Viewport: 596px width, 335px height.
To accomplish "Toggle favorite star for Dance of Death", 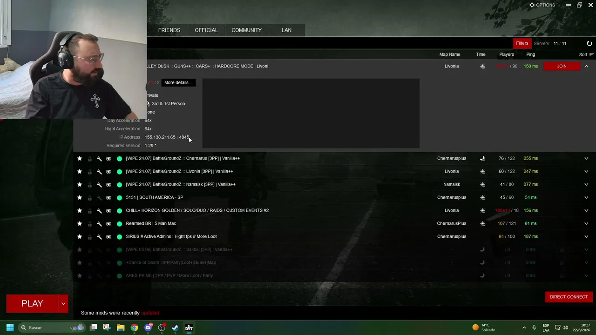I will 80,262.
